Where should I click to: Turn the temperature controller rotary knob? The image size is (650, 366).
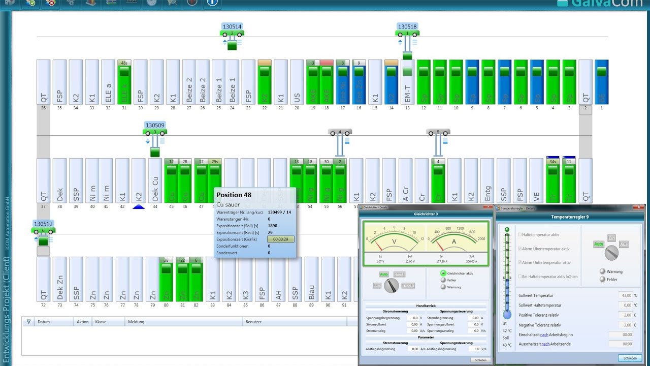pos(611,253)
